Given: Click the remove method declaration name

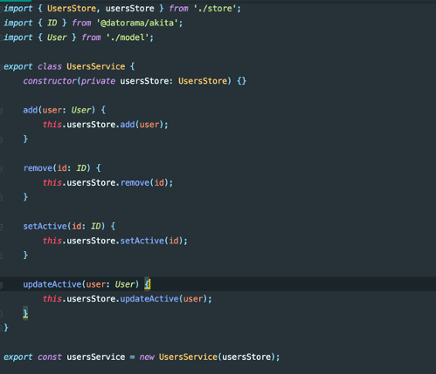Looking at the screenshot, I should coord(38,168).
